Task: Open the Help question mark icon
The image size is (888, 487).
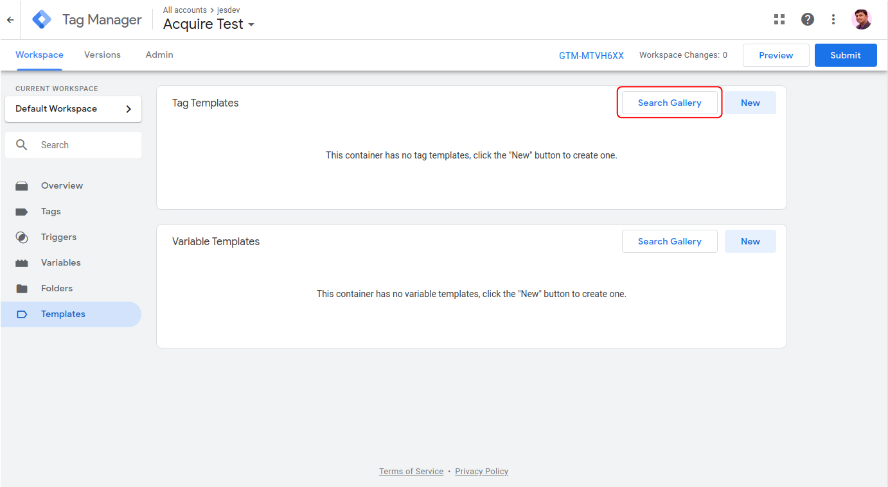Action: click(808, 19)
